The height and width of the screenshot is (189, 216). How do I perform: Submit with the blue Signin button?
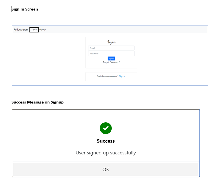pos(111,59)
